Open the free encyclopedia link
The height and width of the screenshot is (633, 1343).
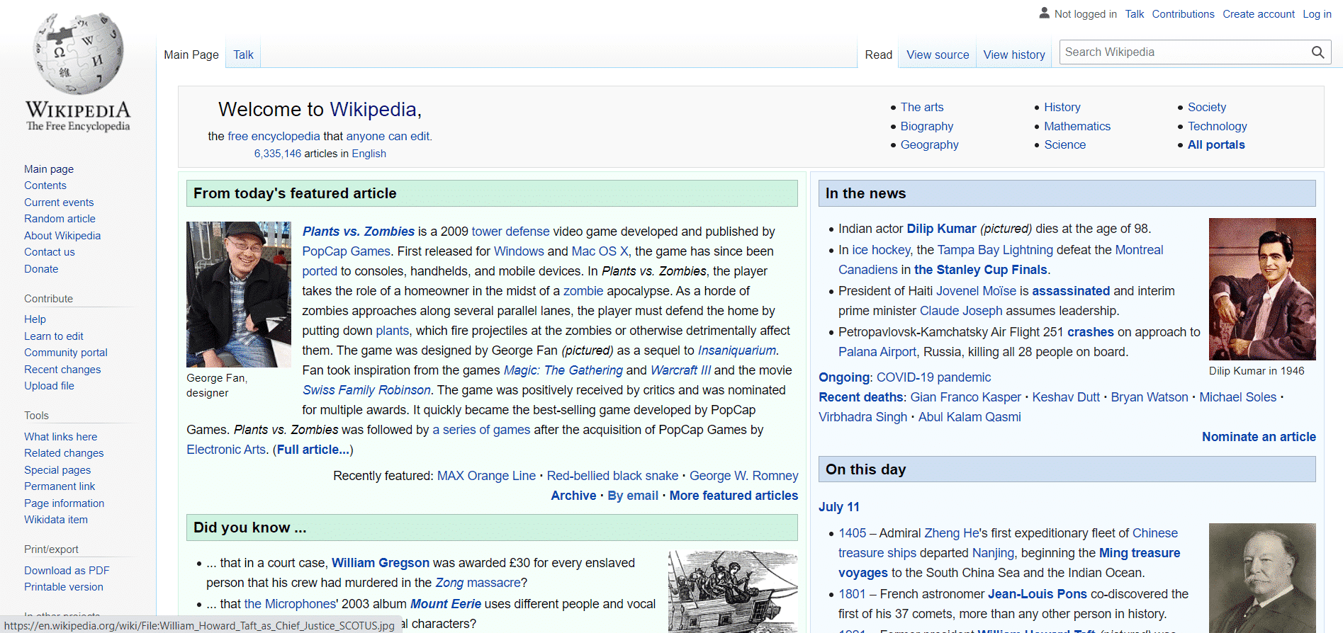(x=274, y=136)
